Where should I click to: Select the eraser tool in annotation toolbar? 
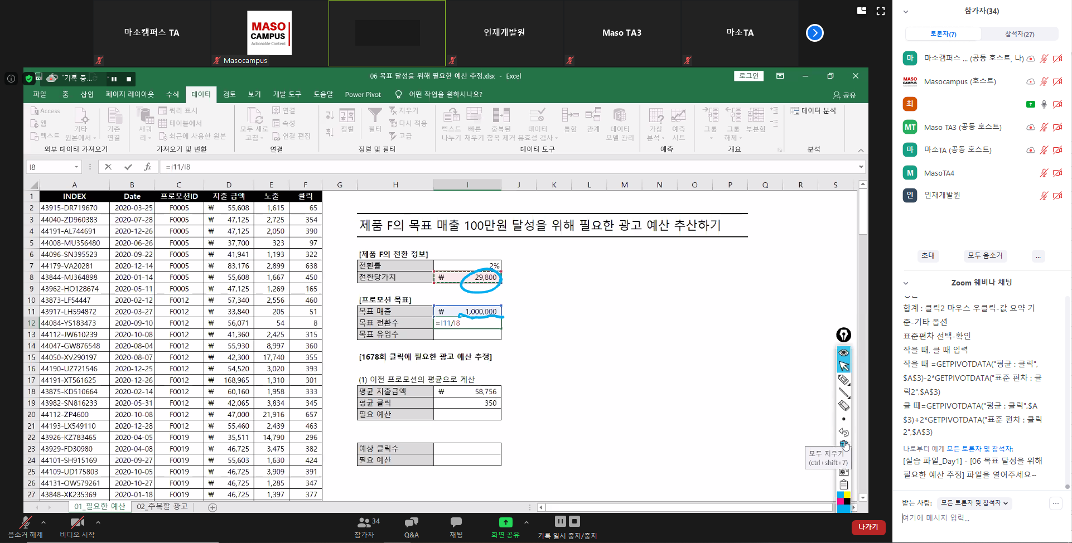click(x=844, y=406)
